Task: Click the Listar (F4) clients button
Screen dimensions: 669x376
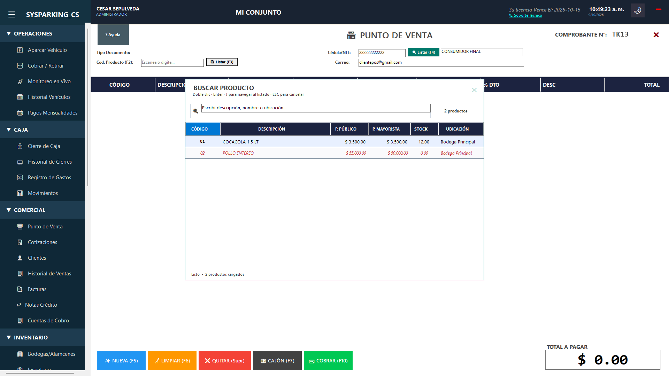Action: (423, 52)
